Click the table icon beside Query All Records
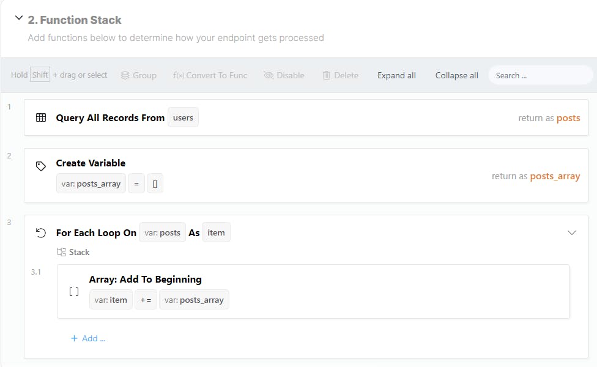The image size is (597, 367). click(41, 117)
